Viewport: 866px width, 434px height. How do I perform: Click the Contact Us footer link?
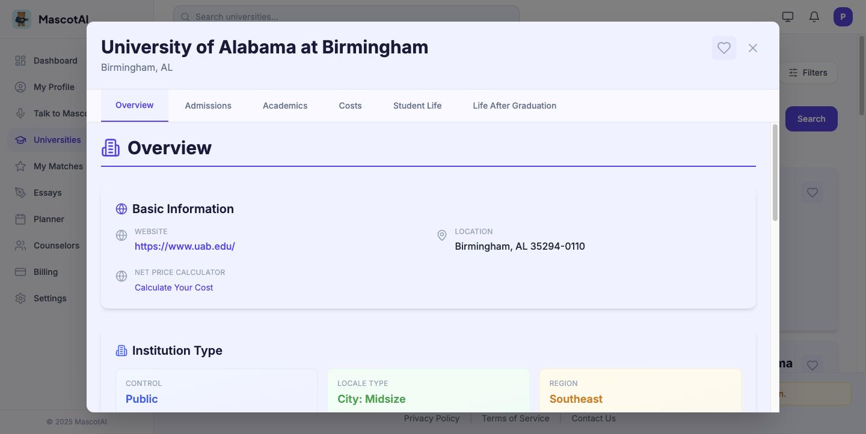tap(594, 418)
